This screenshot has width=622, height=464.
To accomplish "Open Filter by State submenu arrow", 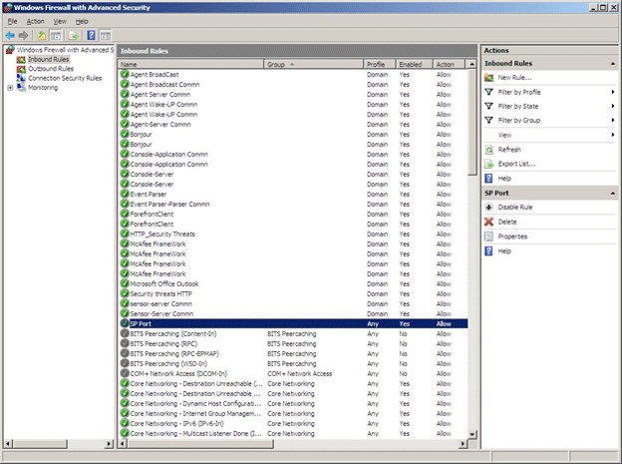I will pyautogui.click(x=613, y=106).
